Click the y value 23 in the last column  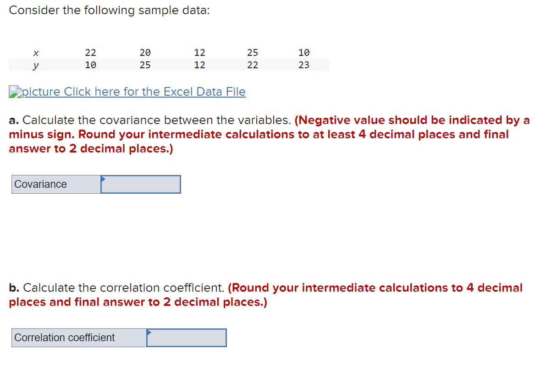(x=304, y=65)
